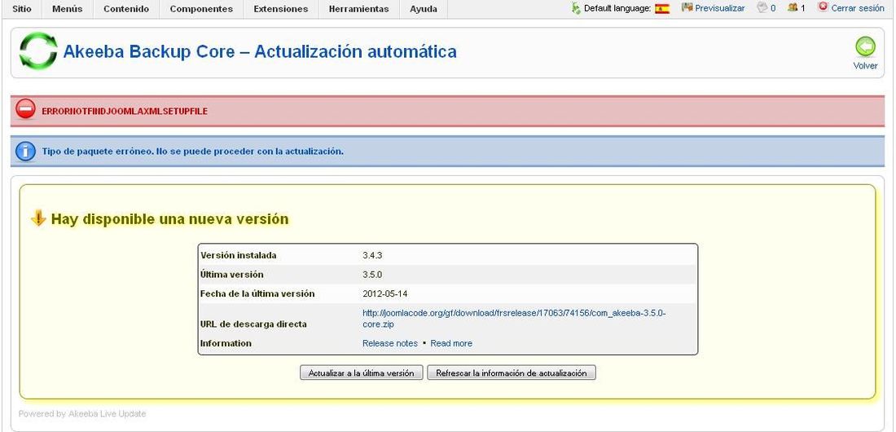Click the latest version value 3.5.0

pos(372,275)
